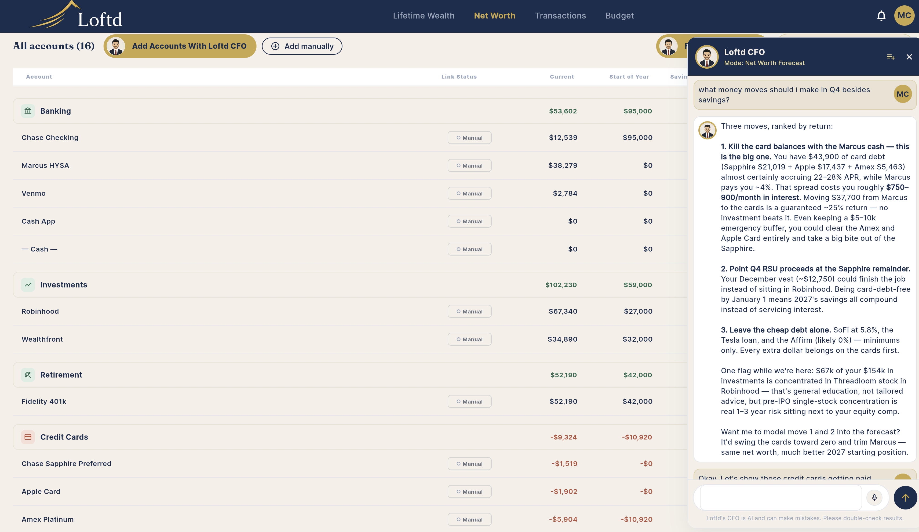The height and width of the screenshot is (532, 919).
Task: Send the chat message with arrow button
Action: click(905, 497)
